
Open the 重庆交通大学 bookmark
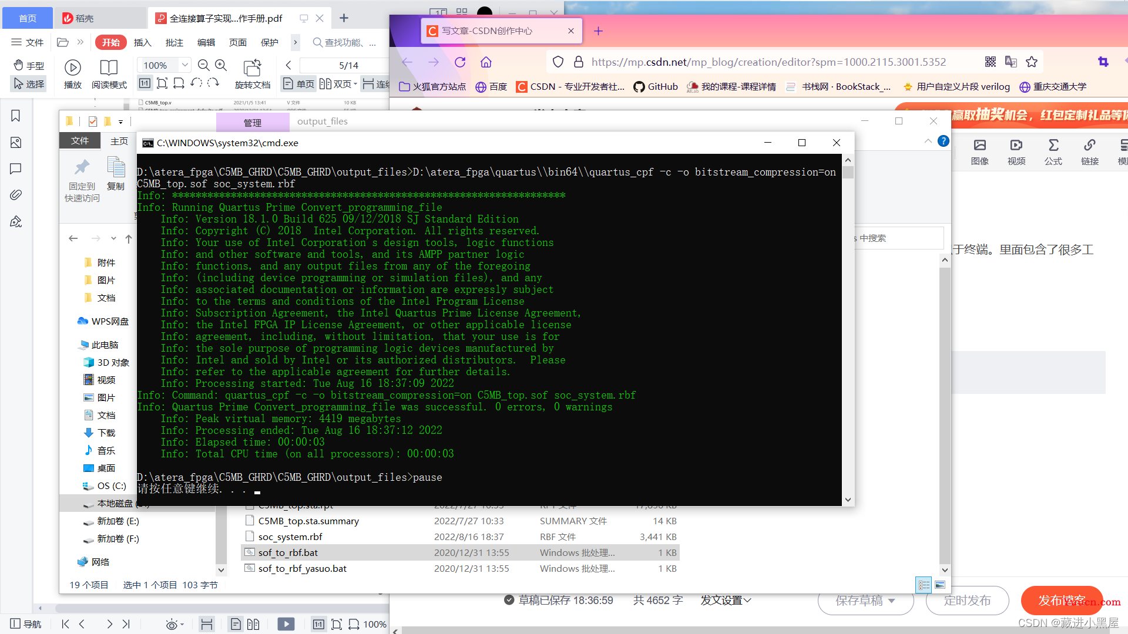[1053, 86]
